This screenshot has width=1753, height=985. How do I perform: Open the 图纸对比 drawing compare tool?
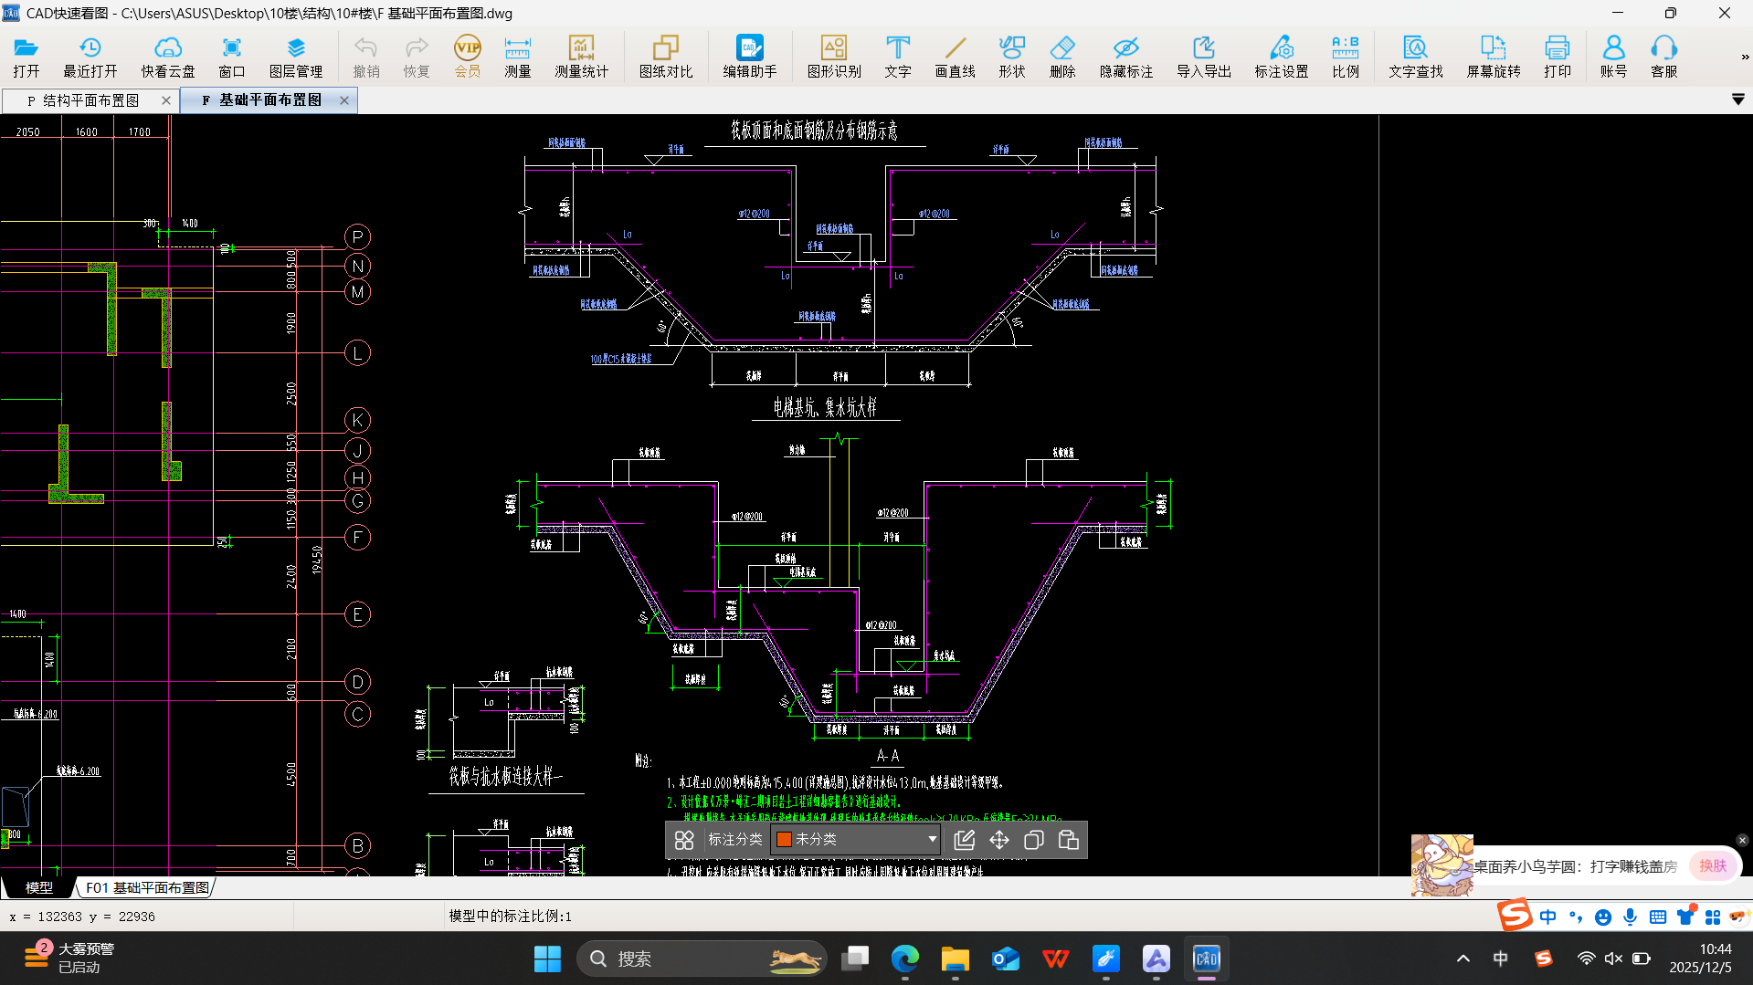pos(665,57)
